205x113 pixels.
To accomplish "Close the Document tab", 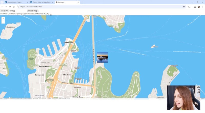I will (x=78, y=2).
